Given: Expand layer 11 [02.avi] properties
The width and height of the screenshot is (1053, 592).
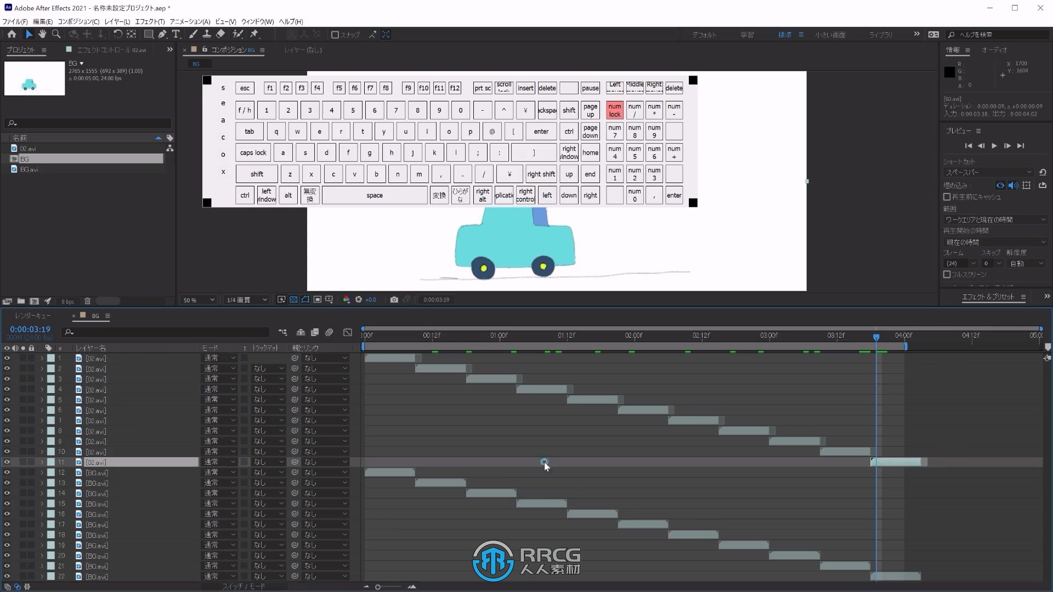Looking at the screenshot, I should click(42, 462).
